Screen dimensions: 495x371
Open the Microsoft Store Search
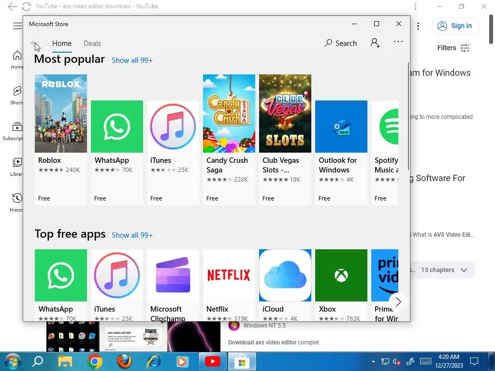(340, 43)
